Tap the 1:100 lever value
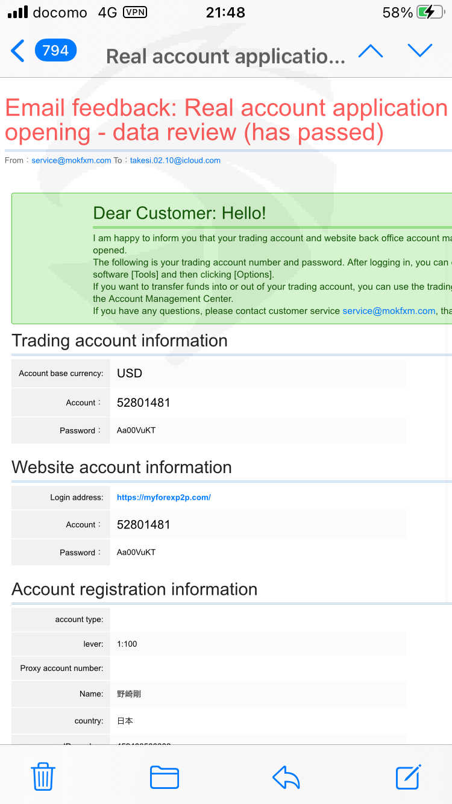Screen dimensions: 452x804 (x=127, y=644)
